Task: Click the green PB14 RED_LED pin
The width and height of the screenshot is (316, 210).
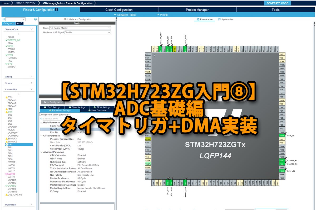Action: tap(282, 171)
